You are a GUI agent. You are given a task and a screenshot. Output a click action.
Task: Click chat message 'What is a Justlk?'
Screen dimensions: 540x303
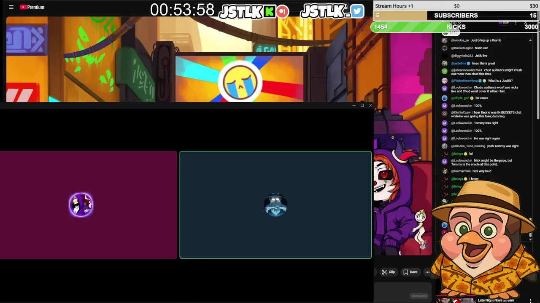point(500,81)
